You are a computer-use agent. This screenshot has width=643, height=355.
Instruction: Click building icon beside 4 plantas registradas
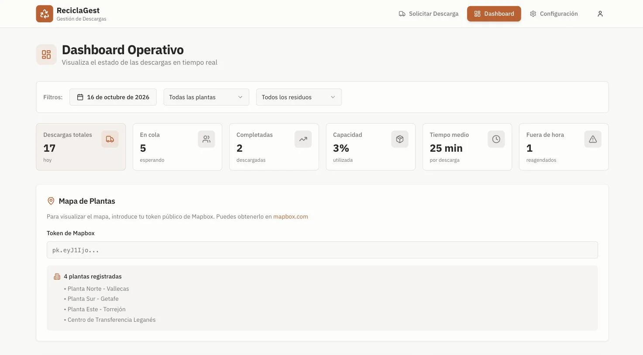pos(57,276)
